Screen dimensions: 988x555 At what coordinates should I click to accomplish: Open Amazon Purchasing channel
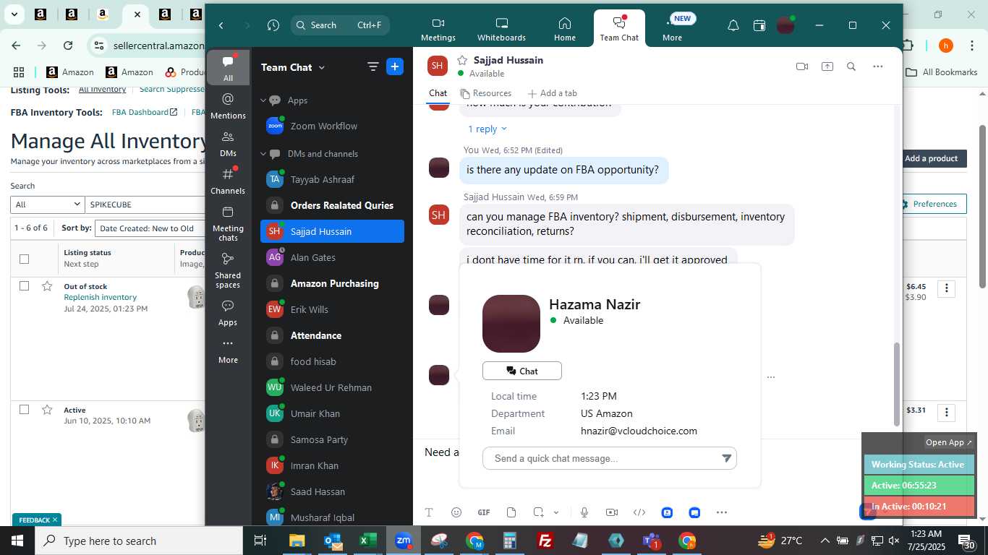point(332,283)
